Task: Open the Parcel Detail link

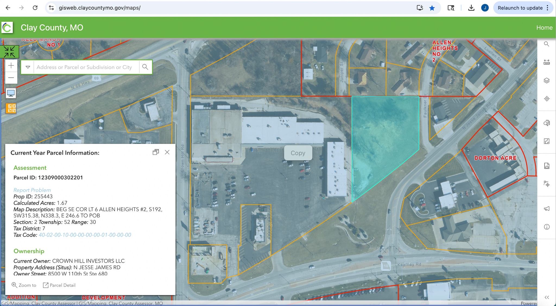Action: pyautogui.click(x=59, y=285)
